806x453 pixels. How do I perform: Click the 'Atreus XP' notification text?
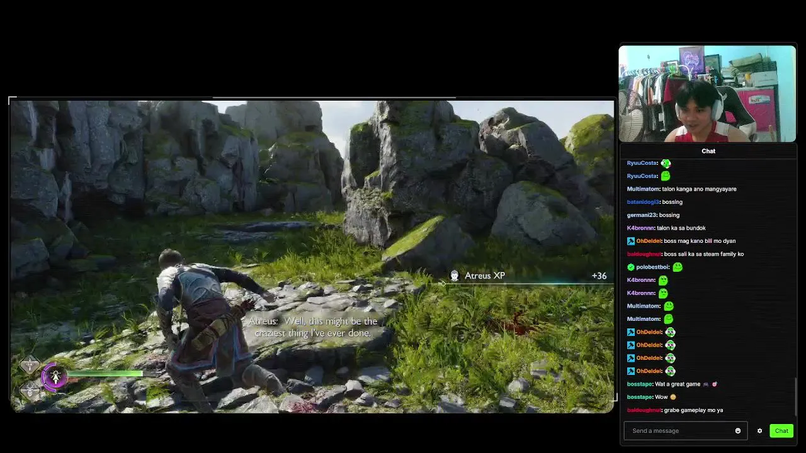coord(485,276)
